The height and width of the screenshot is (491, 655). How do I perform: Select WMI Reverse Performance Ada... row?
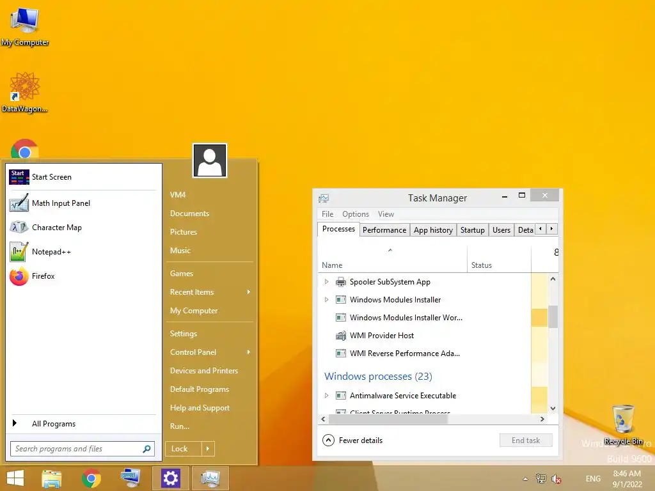click(425, 353)
